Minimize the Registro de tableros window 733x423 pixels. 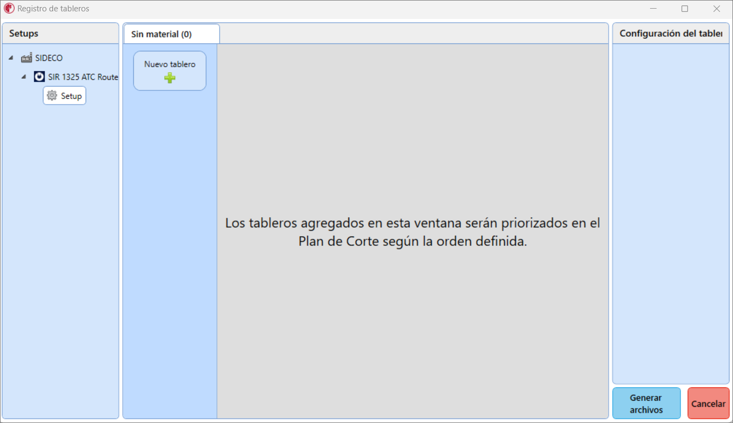pyautogui.click(x=653, y=9)
